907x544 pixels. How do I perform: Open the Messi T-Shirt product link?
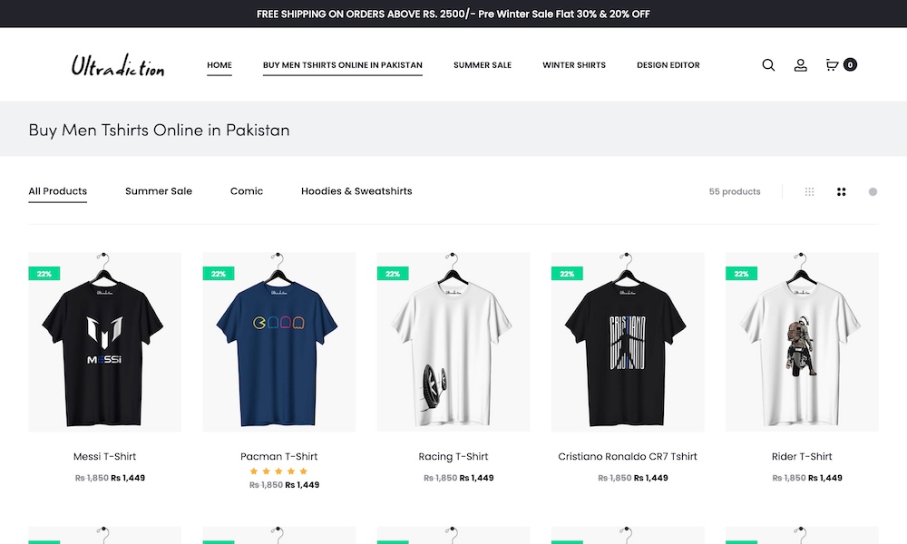click(x=104, y=456)
